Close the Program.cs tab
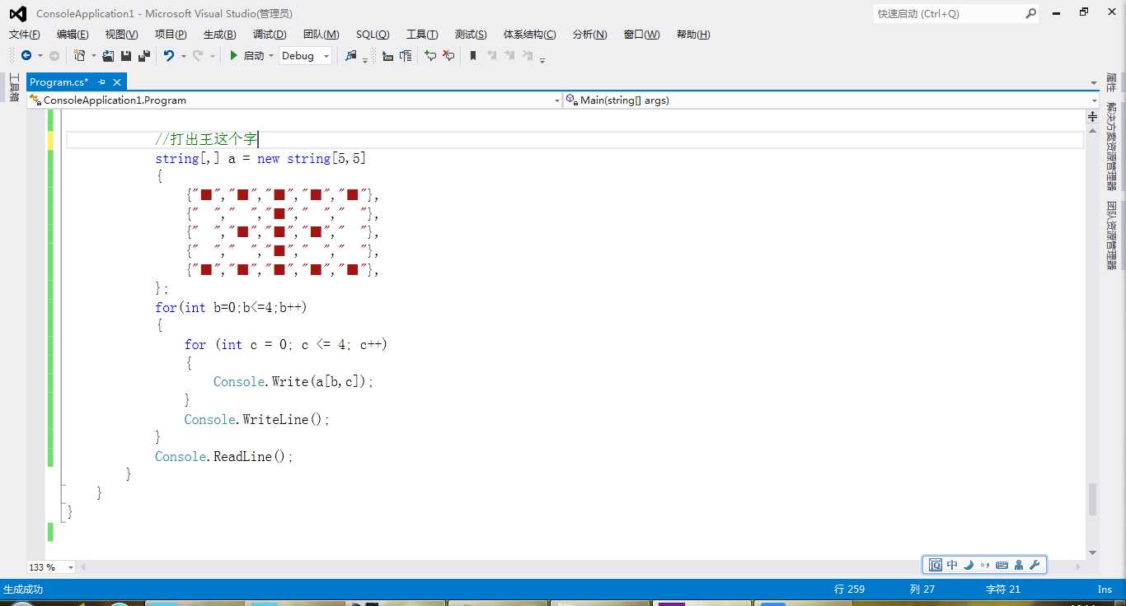Viewport: 1126px width, 606px height. pyautogui.click(x=117, y=82)
